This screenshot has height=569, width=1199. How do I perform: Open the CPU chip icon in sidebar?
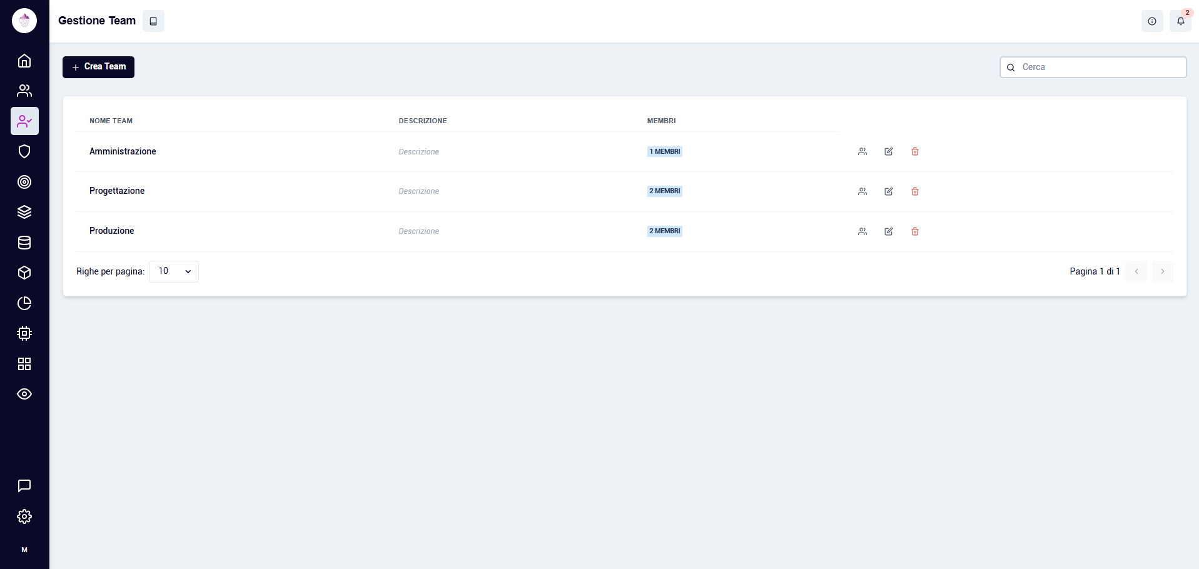tap(24, 333)
